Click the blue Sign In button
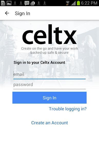Viewport: 99px width, 158px height. click(50, 98)
